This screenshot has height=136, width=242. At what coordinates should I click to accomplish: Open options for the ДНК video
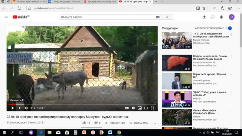pos(231,93)
